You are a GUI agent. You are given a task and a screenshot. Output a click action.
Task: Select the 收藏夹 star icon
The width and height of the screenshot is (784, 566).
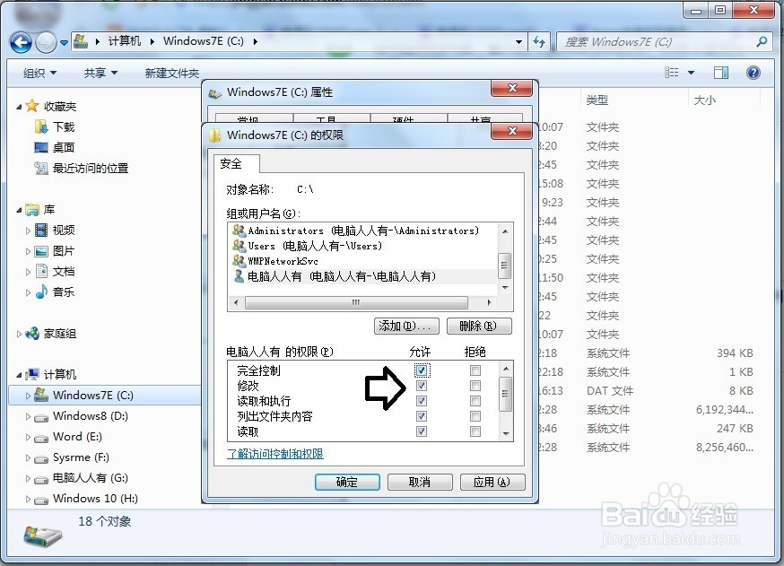(32, 106)
